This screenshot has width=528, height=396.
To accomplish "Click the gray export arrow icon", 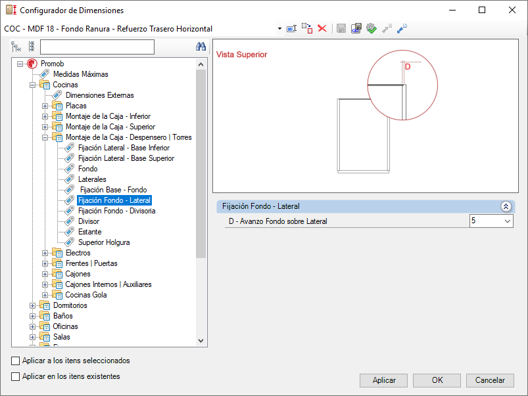I will click(387, 29).
